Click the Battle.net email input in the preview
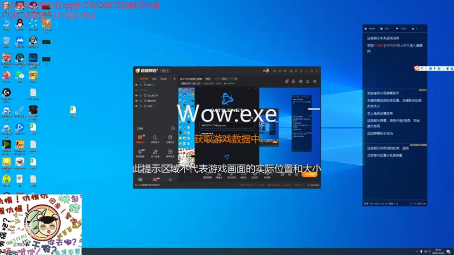 pos(226,125)
